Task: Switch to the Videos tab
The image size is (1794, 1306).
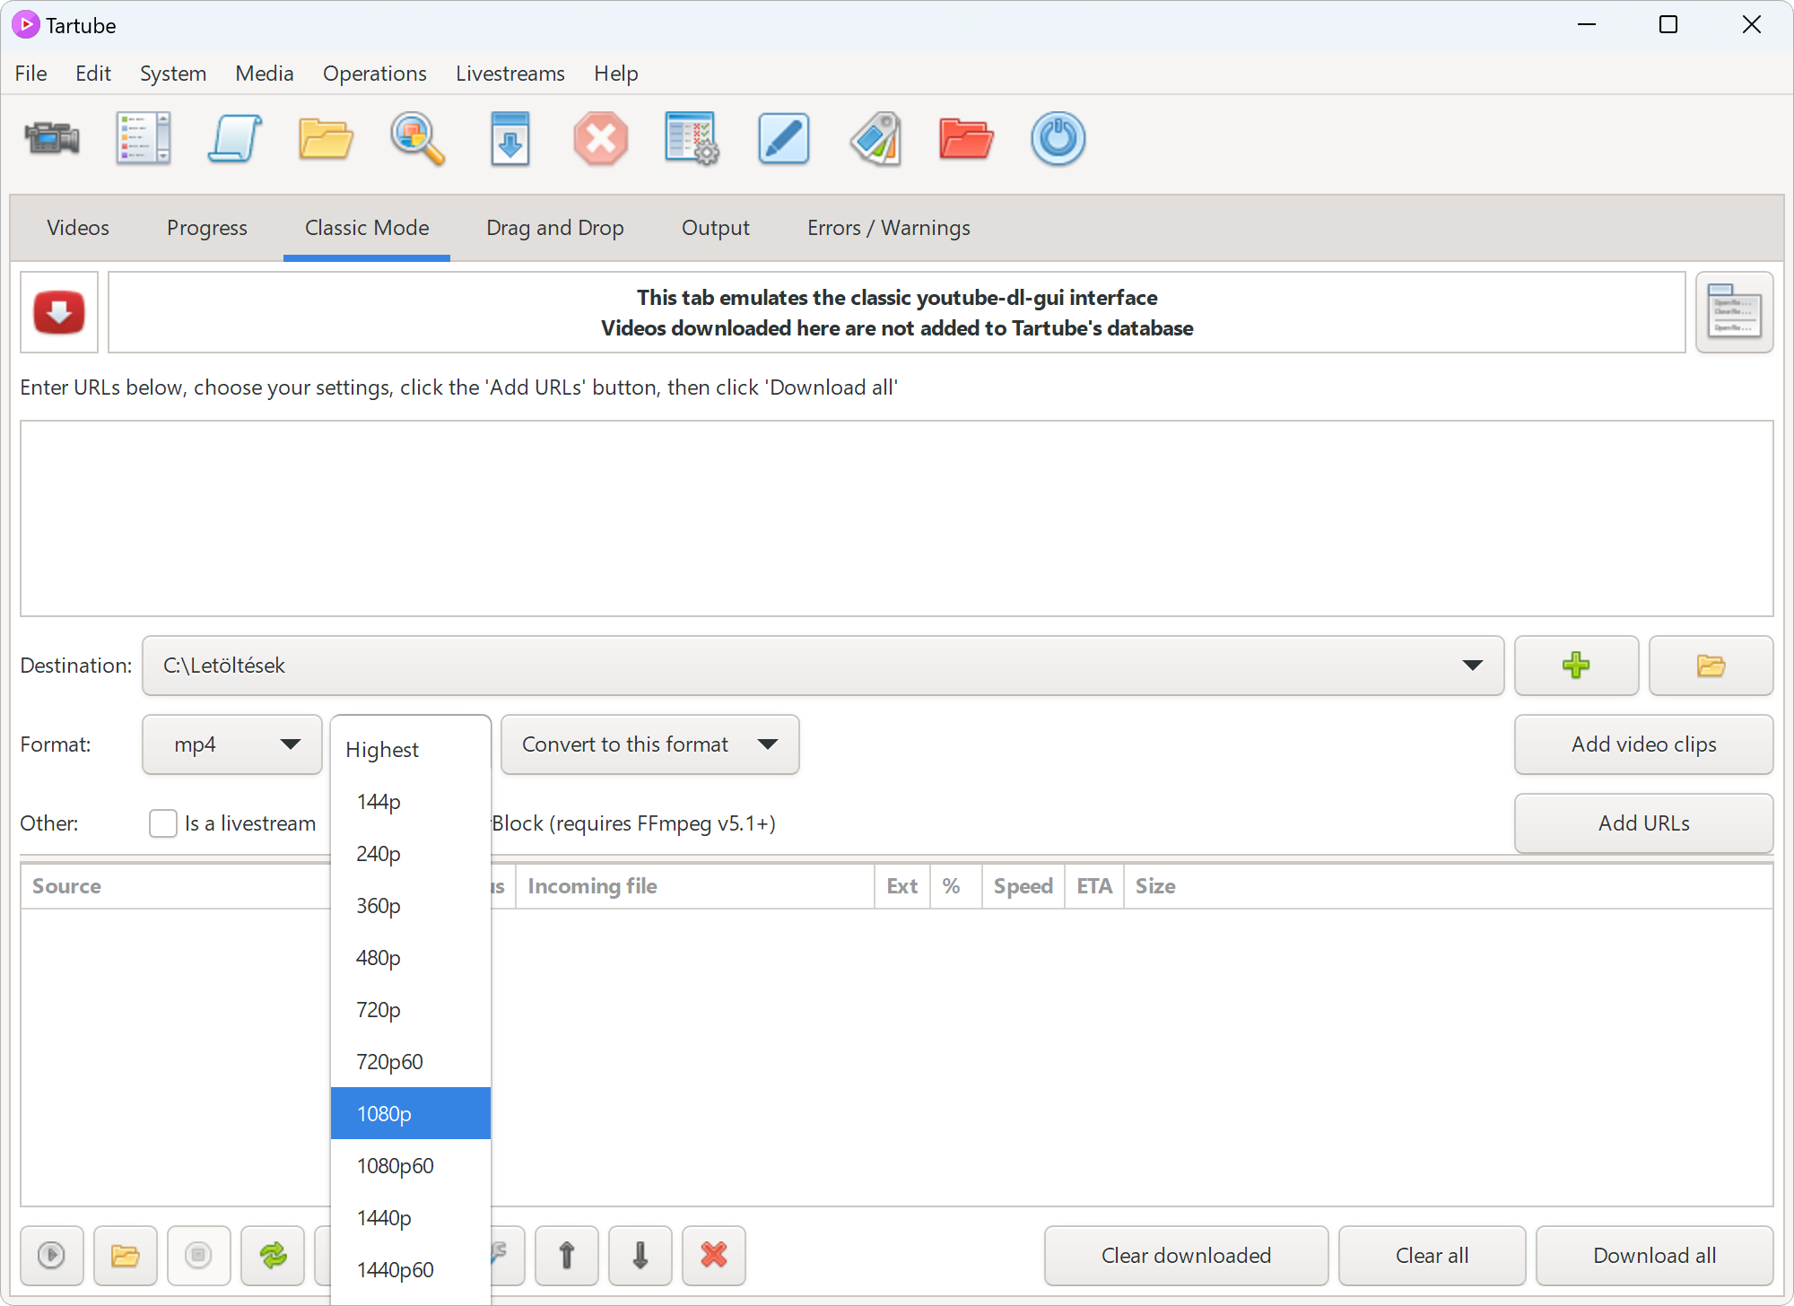Action: click(78, 228)
